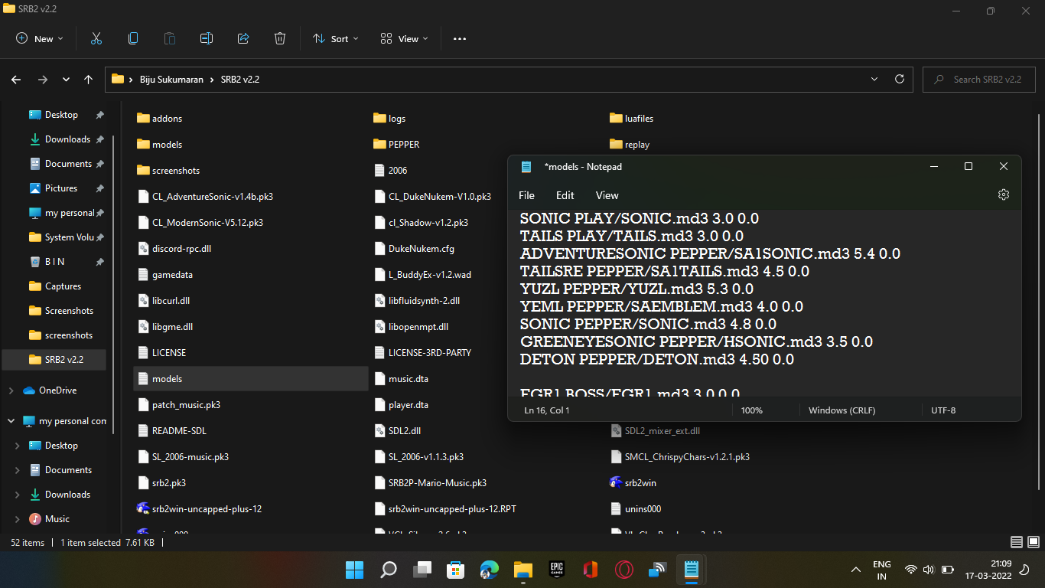Open taskbar Search magnifier
Image resolution: width=1045 pixels, height=588 pixels.
point(389,570)
